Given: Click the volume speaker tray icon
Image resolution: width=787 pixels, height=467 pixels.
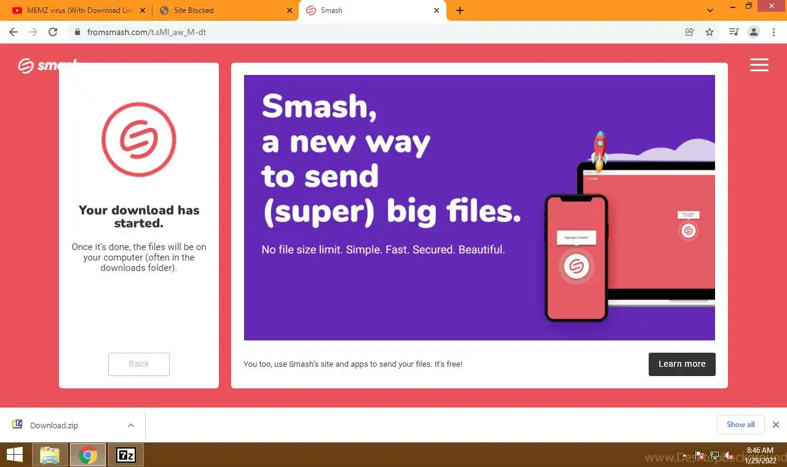Looking at the screenshot, I should pyautogui.click(x=729, y=456).
